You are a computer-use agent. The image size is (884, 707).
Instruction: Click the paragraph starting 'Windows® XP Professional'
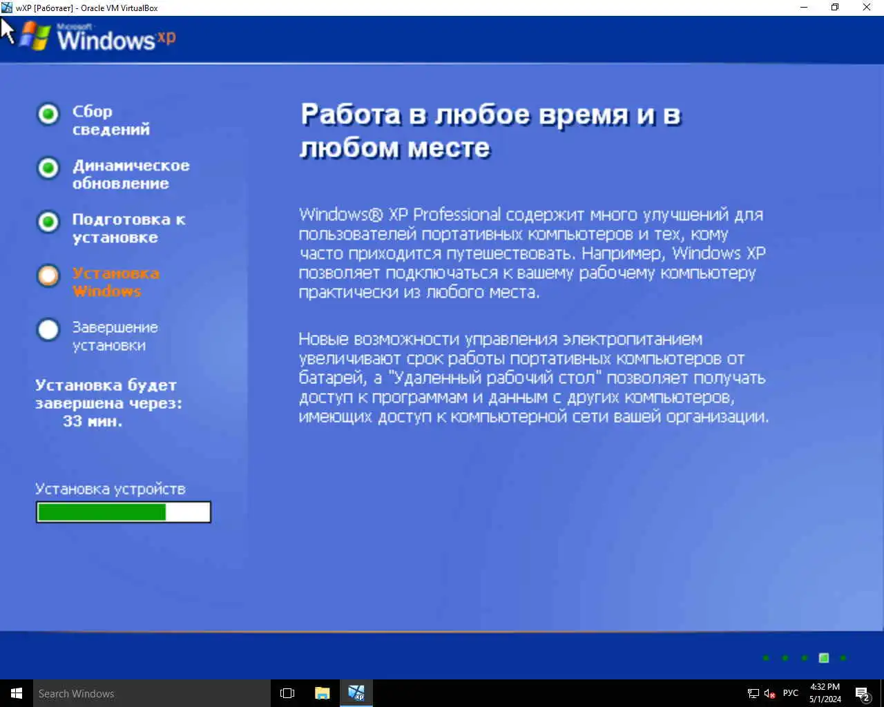pyautogui.click(x=532, y=253)
